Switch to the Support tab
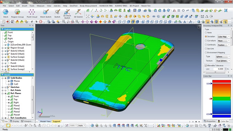Viewport: 233px width, 131px height. pos(56,121)
